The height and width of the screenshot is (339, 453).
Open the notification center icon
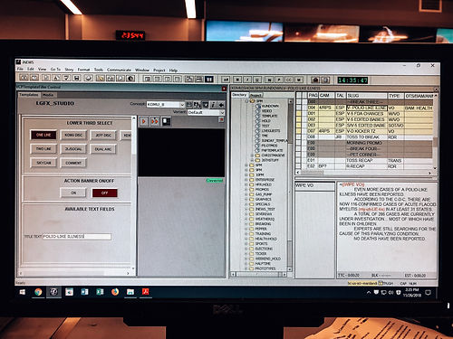pos(428,292)
